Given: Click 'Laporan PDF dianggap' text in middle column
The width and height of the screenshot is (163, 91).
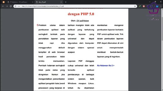Looking at the screenshot, I should (81, 61).
